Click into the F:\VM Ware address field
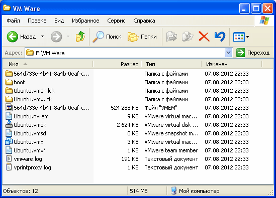The height and width of the screenshot is (198, 276). coord(125,53)
